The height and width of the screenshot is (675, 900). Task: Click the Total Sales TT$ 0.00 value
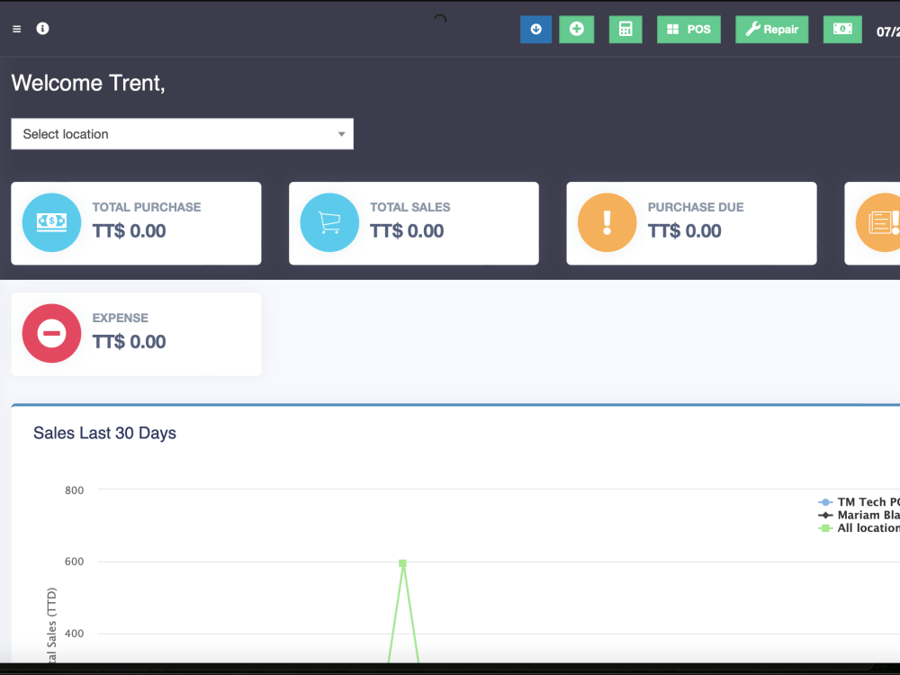coord(407,230)
